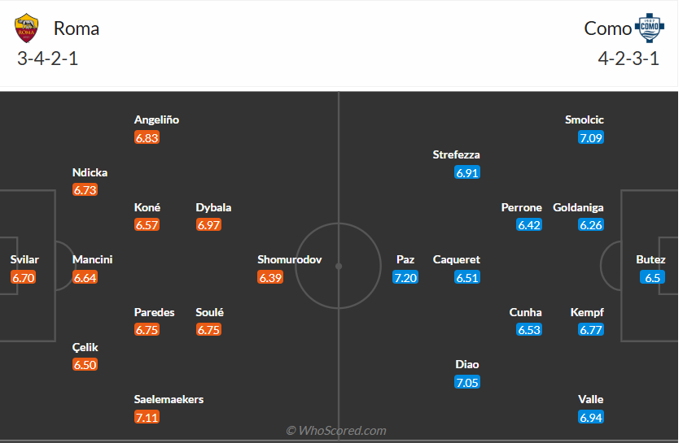Open the Como team name link
The width and height of the screenshot is (683, 443).
click(607, 28)
